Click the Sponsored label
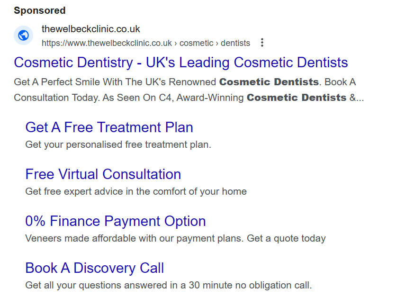The width and height of the screenshot is (405, 297). [x=40, y=10]
